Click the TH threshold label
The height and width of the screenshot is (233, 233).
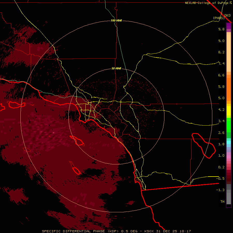point(222,202)
